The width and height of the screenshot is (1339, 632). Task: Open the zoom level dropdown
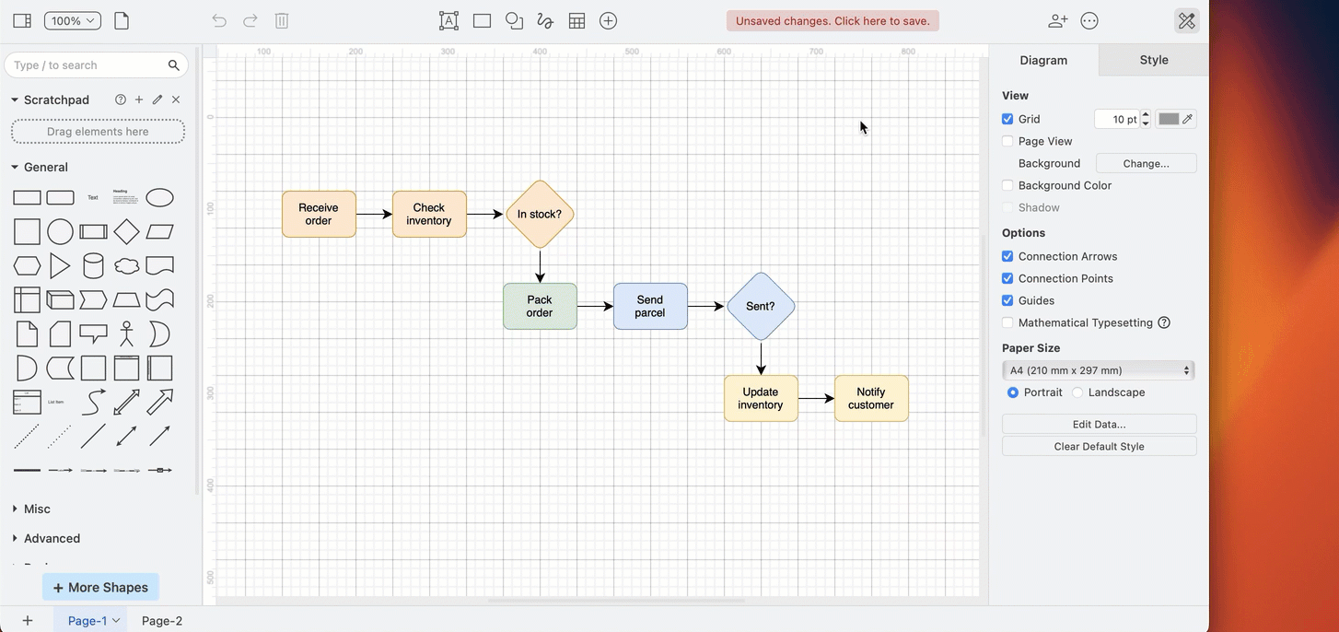[72, 20]
